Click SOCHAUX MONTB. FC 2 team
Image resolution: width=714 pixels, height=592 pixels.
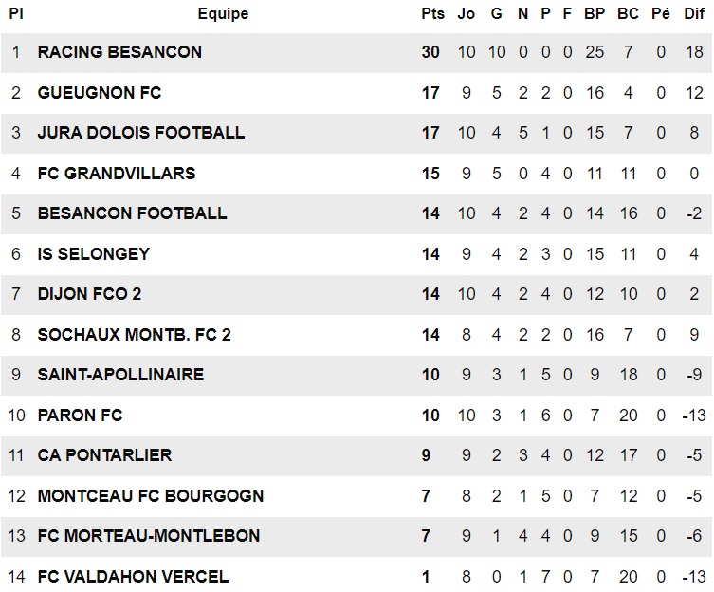point(135,335)
